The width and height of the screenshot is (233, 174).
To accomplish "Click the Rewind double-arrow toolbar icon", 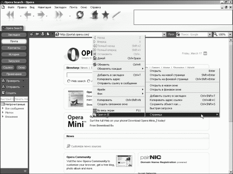I will pyautogui.click(x=10, y=15).
